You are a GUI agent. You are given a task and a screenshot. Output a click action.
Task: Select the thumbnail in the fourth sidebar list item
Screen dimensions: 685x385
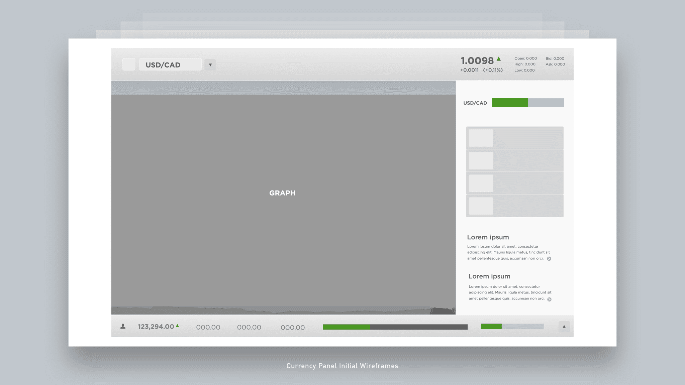coord(481,206)
